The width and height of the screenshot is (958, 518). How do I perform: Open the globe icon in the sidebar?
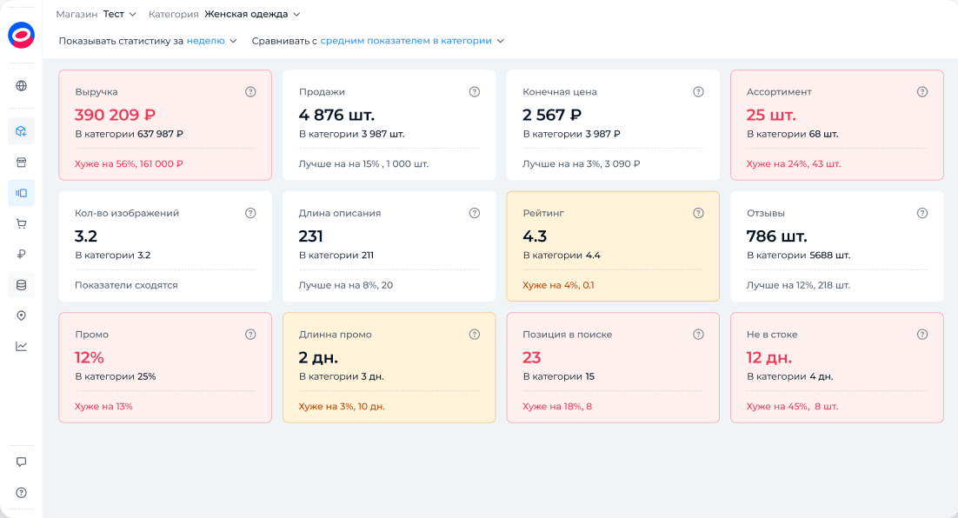[x=21, y=86]
